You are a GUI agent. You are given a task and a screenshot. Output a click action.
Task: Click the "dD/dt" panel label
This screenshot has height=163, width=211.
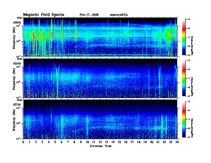[17, 63]
